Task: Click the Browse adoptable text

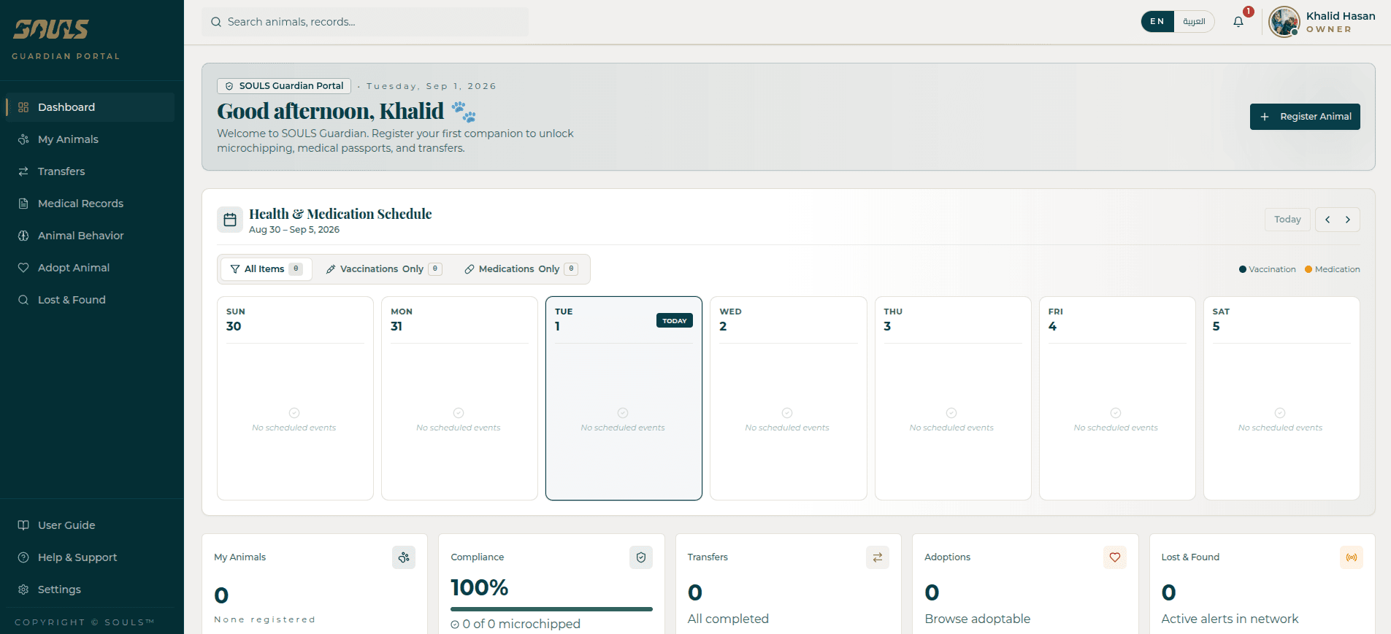Action: [977, 619]
